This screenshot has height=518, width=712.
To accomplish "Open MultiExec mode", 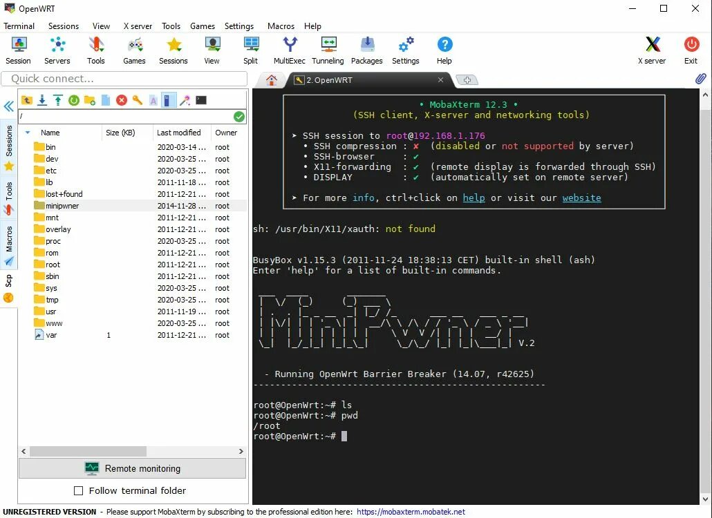I will (x=290, y=51).
